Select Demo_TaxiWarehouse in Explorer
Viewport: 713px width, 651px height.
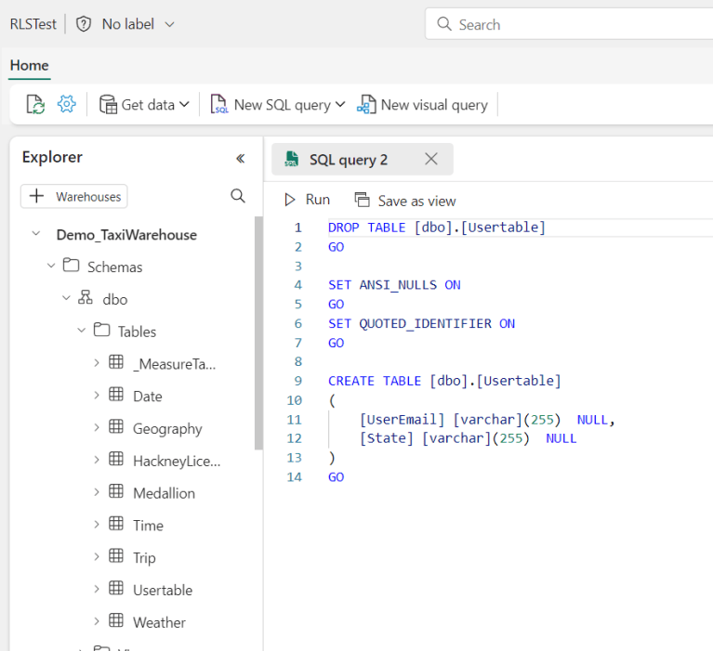click(x=126, y=235)
